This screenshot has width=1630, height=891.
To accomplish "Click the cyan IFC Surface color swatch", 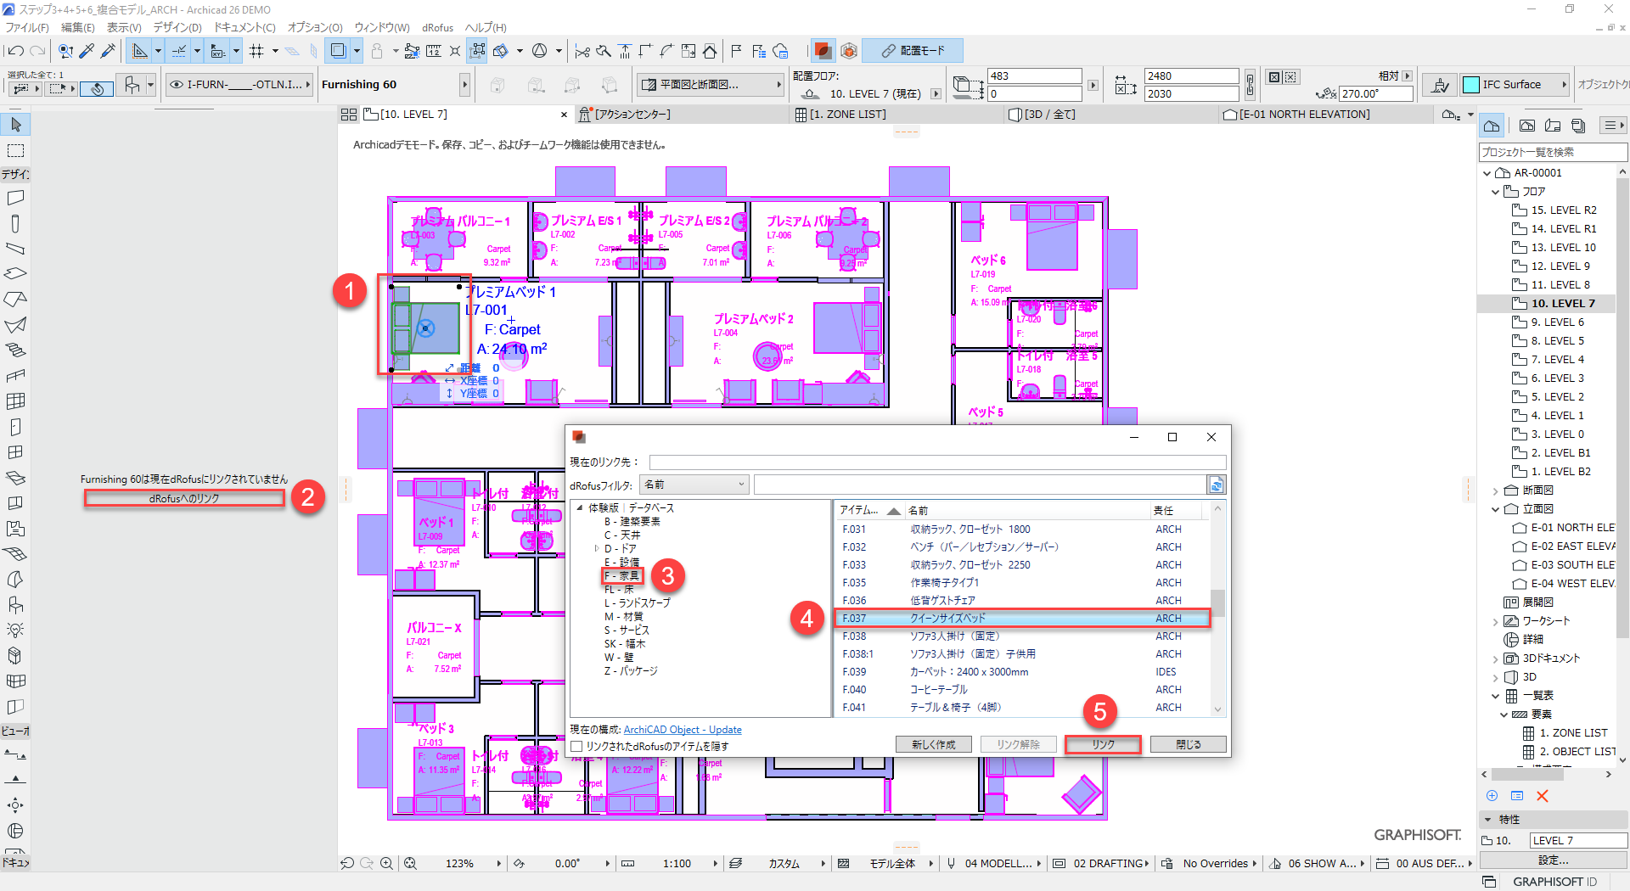I will click(x=1471, y=85).
